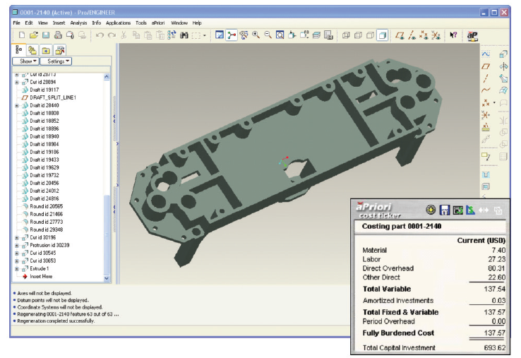
Task: Click the context-sensitive Help cursor icon
Action: [453, 35]
